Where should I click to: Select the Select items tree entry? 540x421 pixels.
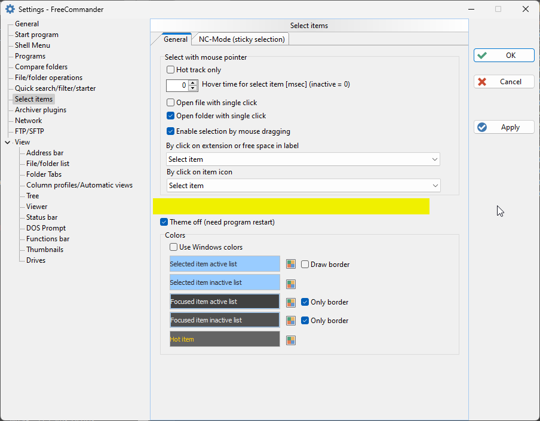[33, 99]
